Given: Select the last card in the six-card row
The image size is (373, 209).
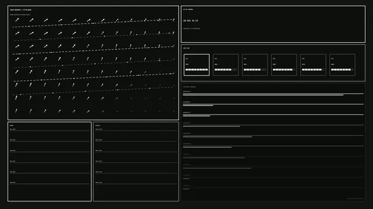Looking at the screenshot, I should click(x=342, y=65).
